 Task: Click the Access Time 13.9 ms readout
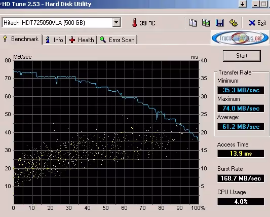tap(241, 154)
